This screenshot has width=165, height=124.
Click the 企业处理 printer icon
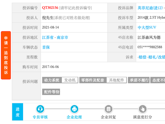tap(74, 109)
